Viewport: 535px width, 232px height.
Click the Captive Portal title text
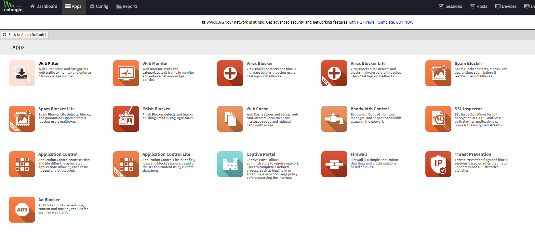(x=261, y=154)
